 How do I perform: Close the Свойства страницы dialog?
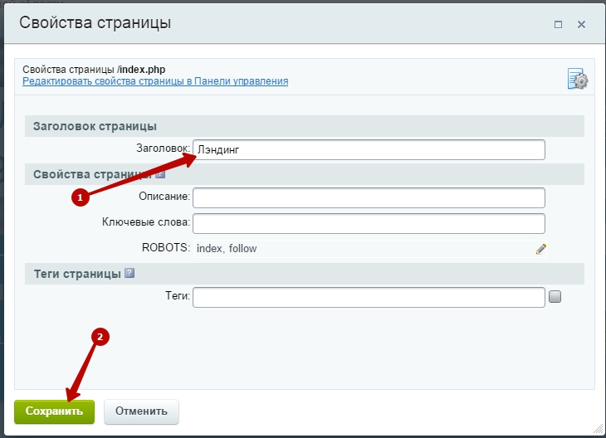click(583, 23)
